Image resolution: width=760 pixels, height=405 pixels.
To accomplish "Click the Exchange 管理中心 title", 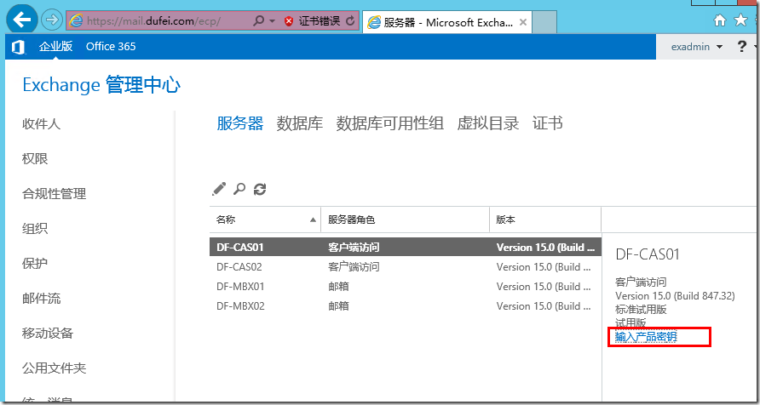I will [101, 85].
